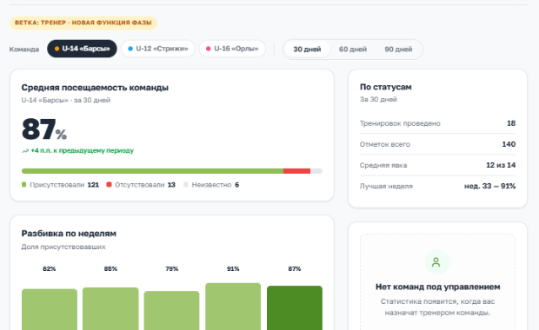Viewport: 539px width, 330px height.
Task: Select the 30 дней period
Action: (307, 49)
